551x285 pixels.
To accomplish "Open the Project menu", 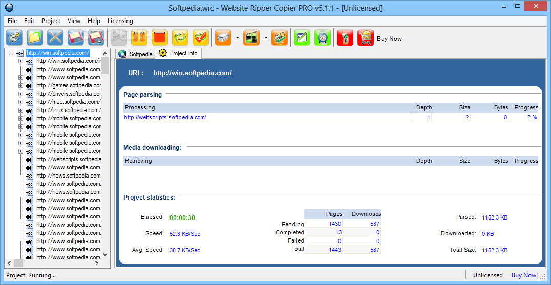I will tap(51, 21).
